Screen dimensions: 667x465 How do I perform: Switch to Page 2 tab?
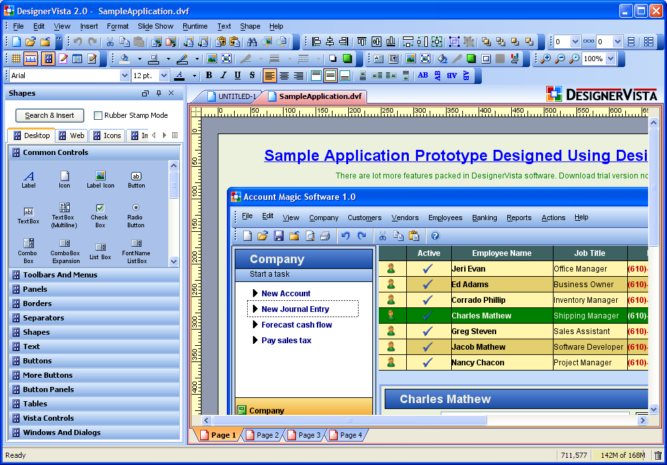(x=263, y=435)
